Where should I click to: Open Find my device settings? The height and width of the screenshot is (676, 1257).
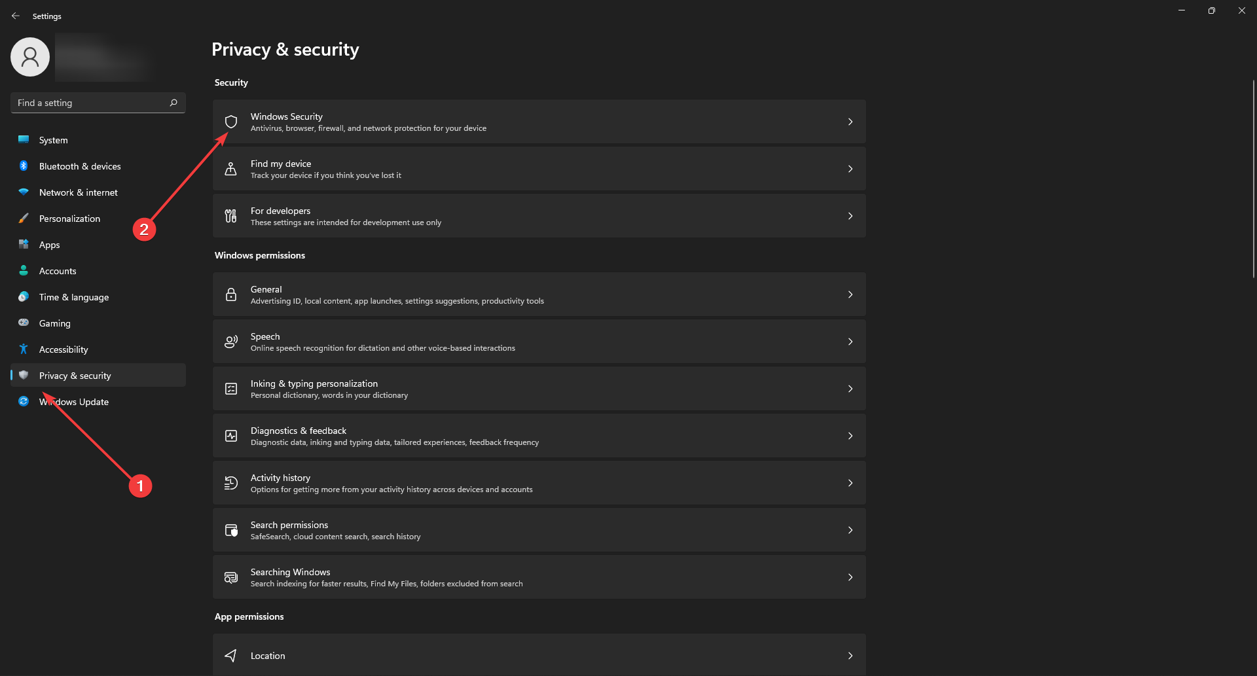539,169
